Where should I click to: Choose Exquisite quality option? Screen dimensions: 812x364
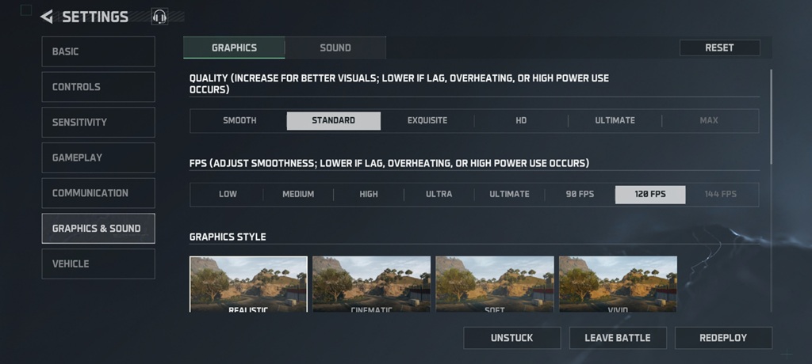[427, 120]
